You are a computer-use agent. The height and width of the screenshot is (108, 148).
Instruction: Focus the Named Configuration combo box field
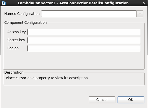[x=89, y=14]
